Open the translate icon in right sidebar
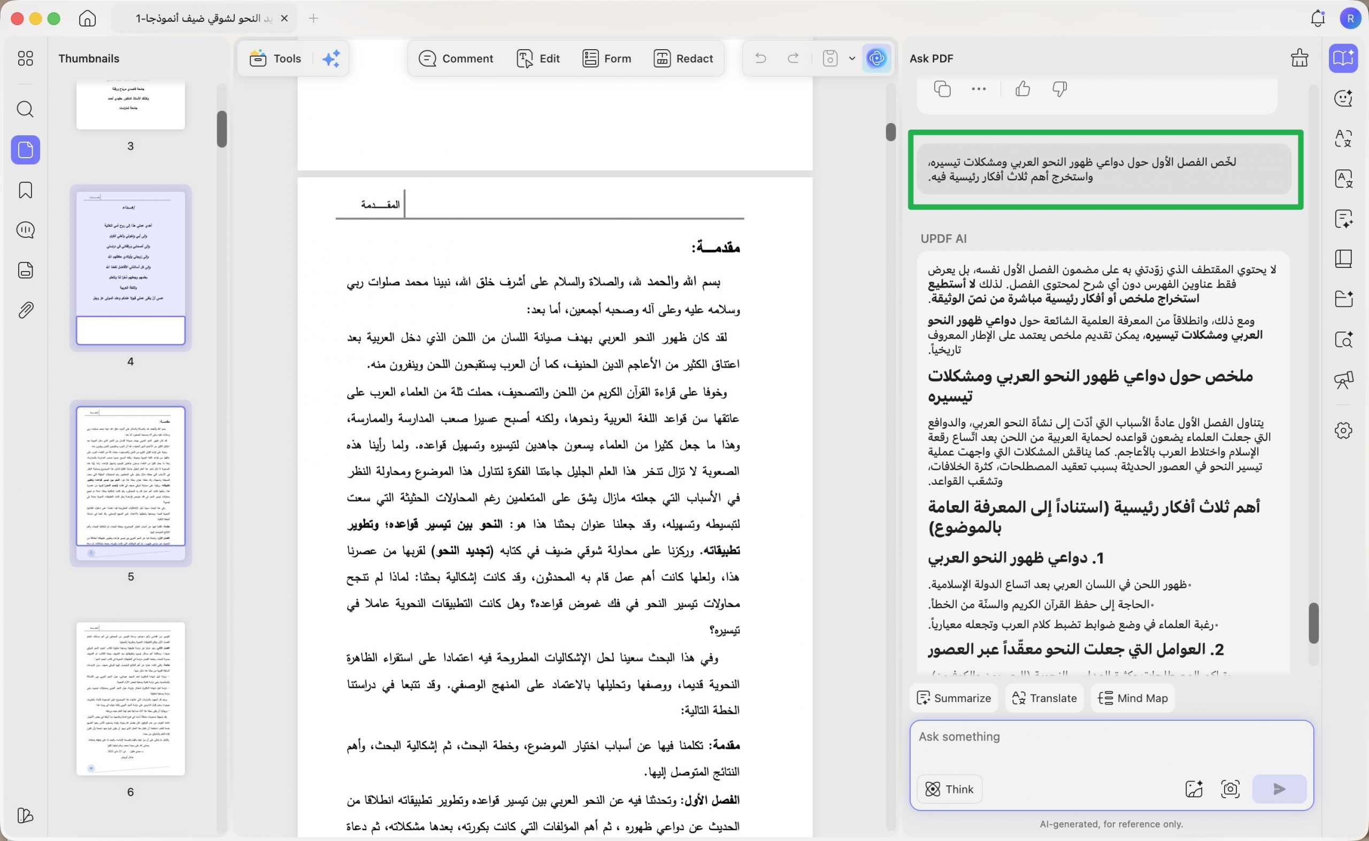 point(1343,138)
